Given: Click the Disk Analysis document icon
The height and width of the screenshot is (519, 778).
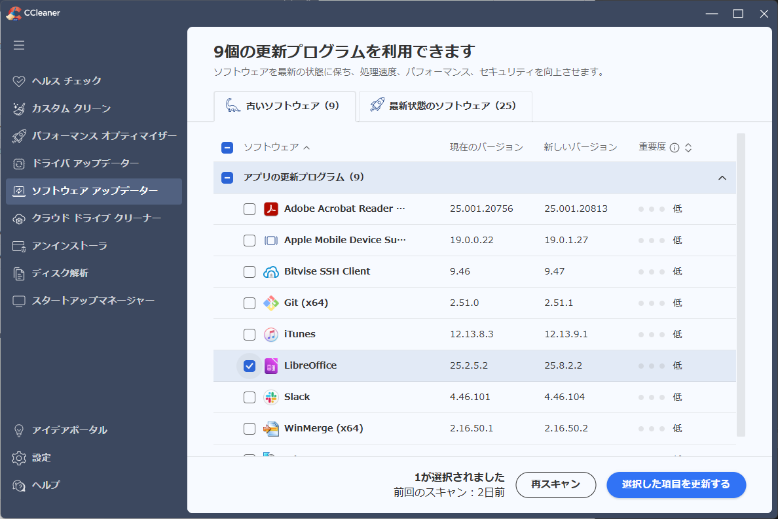Looking at the screenshot, I should (x=19, y=273).
